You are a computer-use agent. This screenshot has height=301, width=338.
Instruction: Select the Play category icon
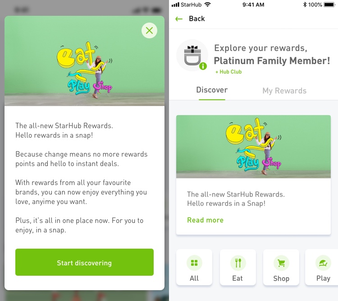(x=323, y=263)
